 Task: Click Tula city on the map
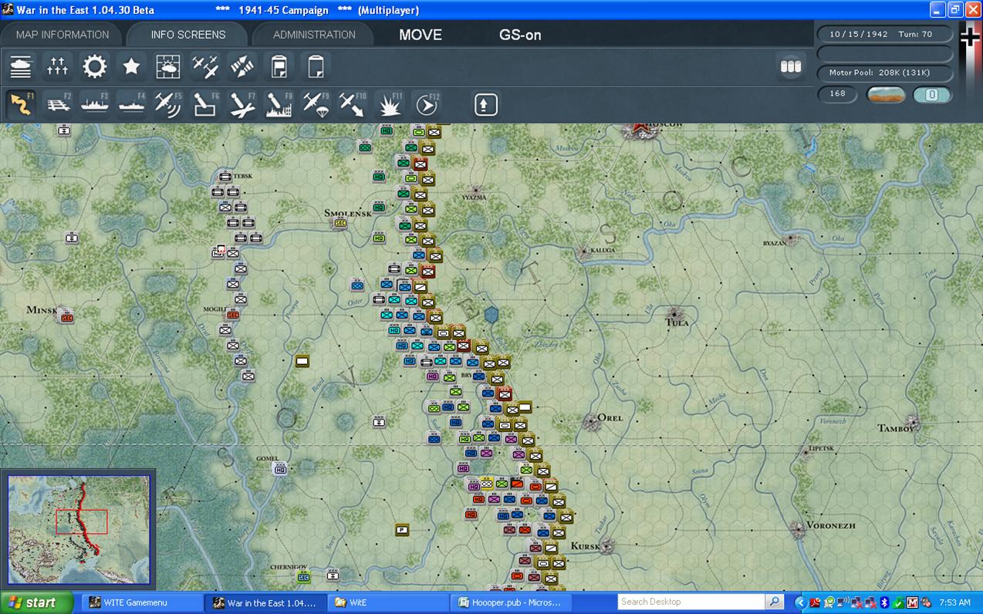(676, 314)
